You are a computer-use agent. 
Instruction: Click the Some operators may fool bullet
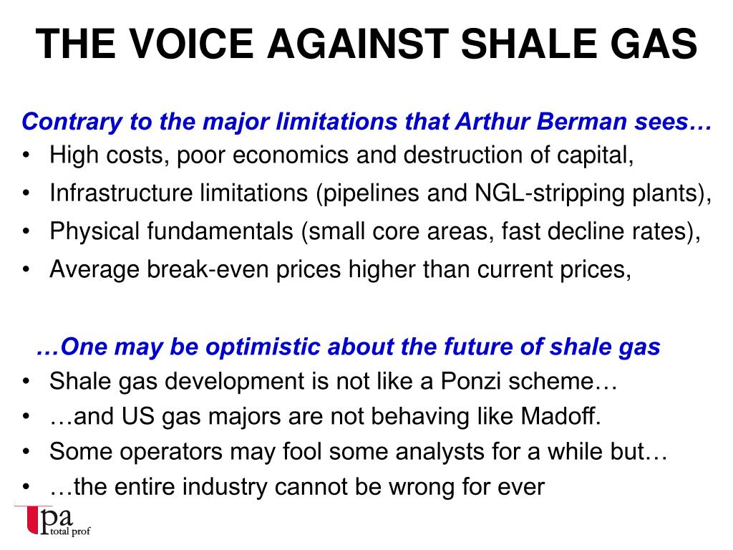point(359,451)
